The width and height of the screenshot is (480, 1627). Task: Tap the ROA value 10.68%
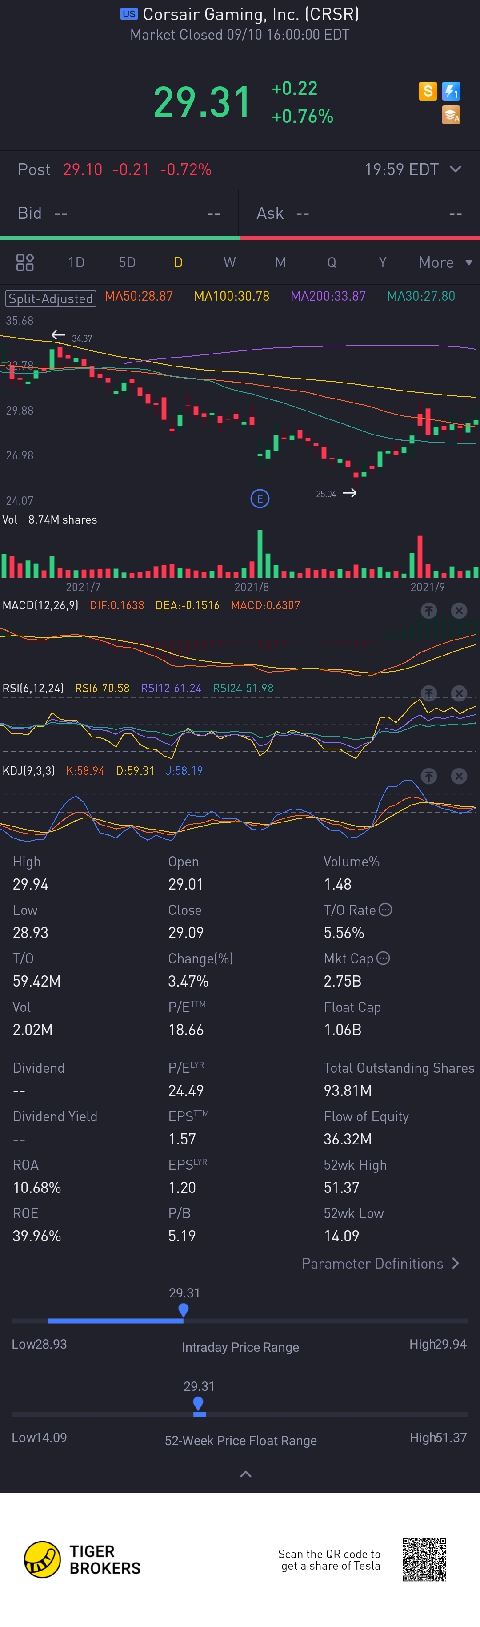(36, 1188)
